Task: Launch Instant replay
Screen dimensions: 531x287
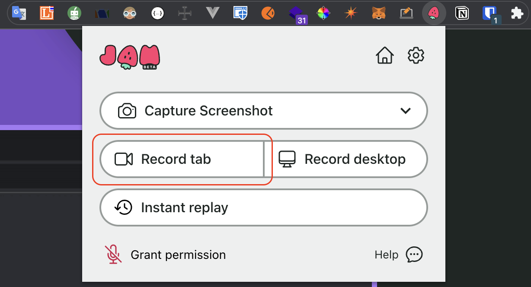Action: click(x=263, y=207)
